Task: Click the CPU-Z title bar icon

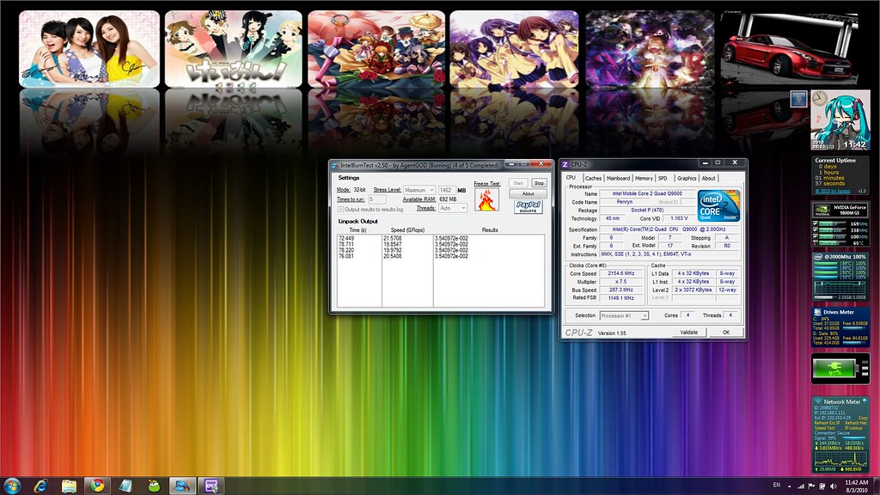Action: (x=565, y=164)
